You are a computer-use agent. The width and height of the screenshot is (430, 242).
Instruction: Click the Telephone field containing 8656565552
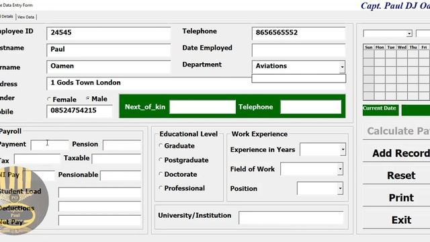tap(298, 33)
